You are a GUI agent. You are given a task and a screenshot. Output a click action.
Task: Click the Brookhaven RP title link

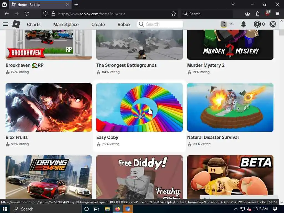tap(24, 65)
